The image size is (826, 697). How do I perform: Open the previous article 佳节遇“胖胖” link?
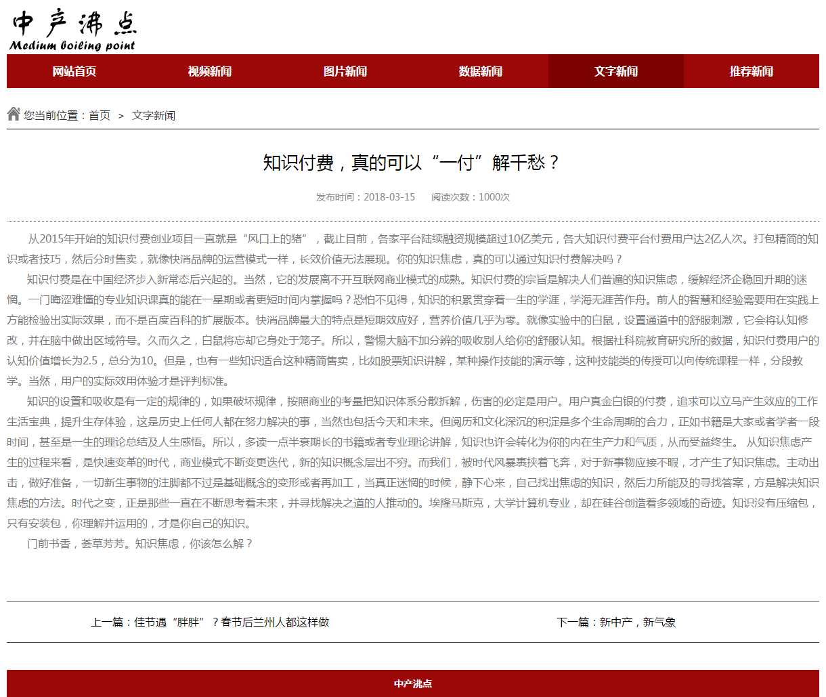tap(231, 622)
